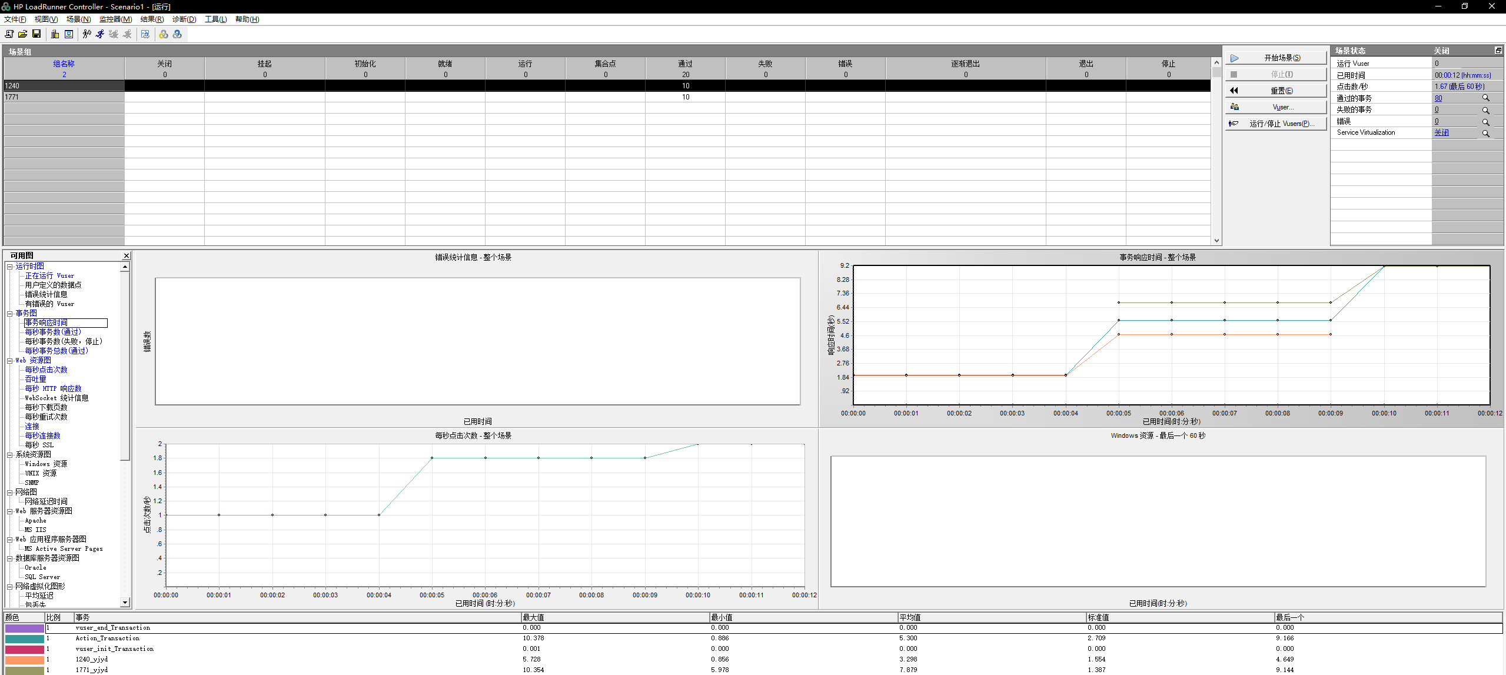Image resolution: width=1506 pixels, height=675 pixels.
Task: Click 运行/停止 Vusers(P)... button
Action: pos(1276,124)
